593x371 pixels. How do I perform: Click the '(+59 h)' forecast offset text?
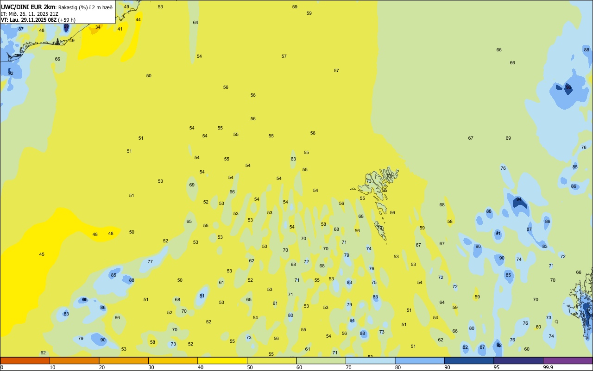tap(67, 20)
